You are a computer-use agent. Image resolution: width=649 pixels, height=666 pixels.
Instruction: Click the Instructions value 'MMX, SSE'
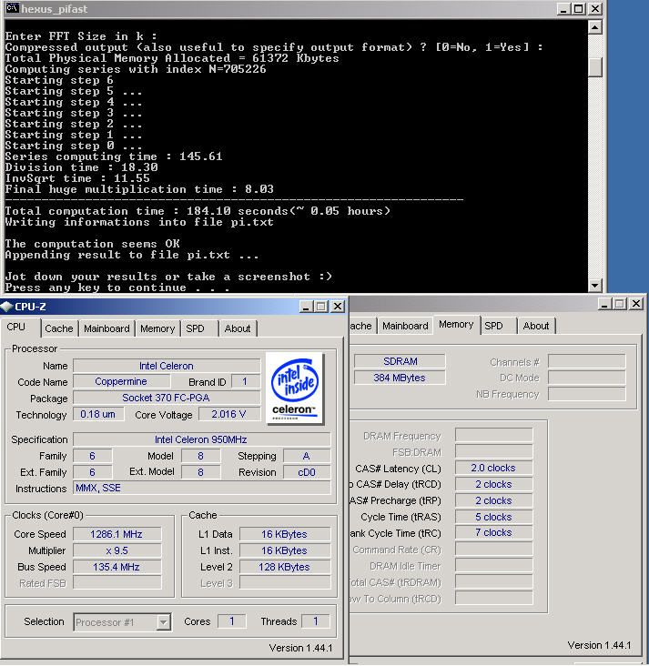point(201,488)
